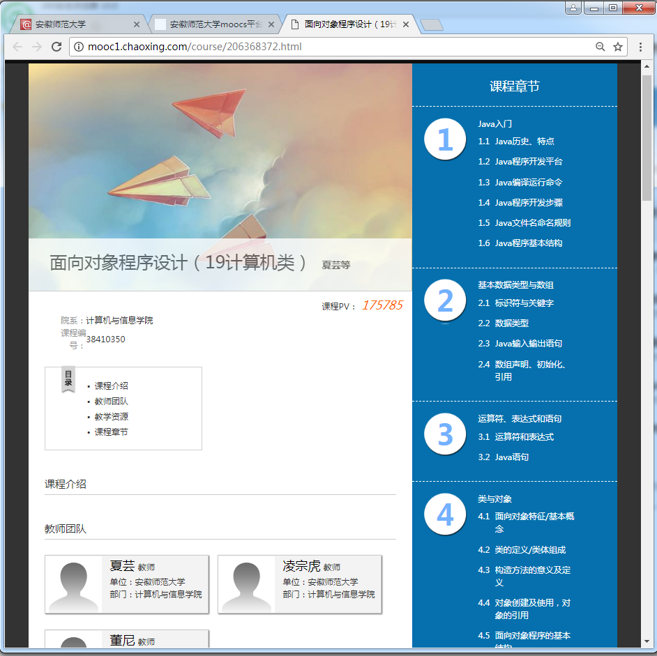The width and height of the screenshot is (657, 656).
Task: Open lesson 1.1 Java历史、特点
Action: [x=524, y=142]
